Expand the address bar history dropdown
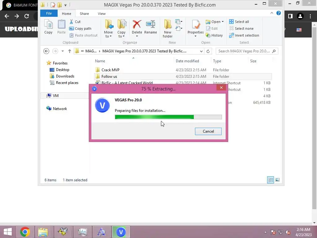Image resolution: width=317 pixels, height=238 pixels. click(201, 51)
